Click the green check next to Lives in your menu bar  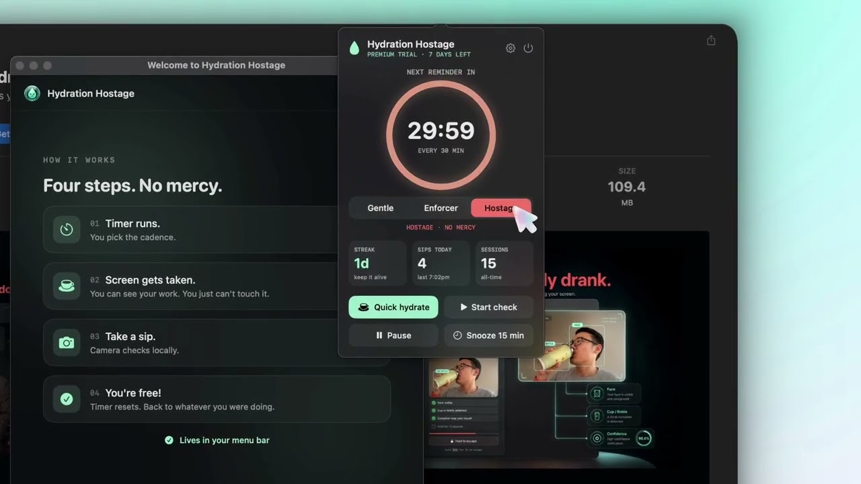point(169,440)
